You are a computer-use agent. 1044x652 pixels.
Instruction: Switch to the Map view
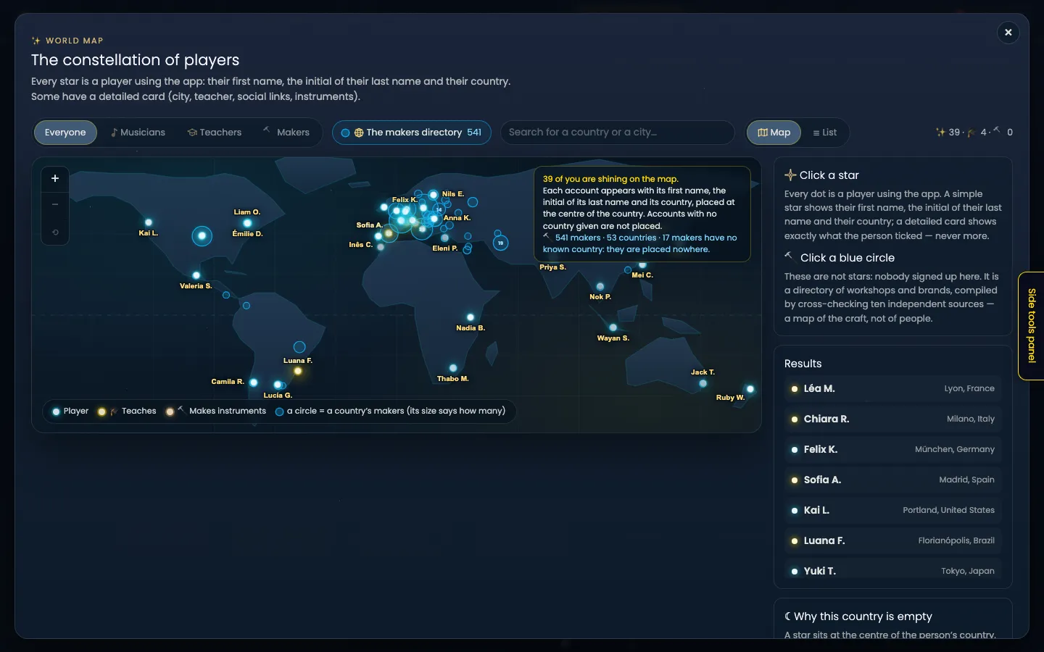(x=774, y=133)
